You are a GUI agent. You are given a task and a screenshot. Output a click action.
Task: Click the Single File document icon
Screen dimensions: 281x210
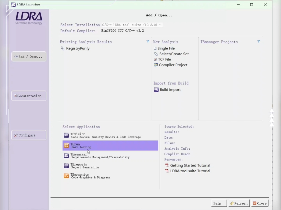coord(155,48)
